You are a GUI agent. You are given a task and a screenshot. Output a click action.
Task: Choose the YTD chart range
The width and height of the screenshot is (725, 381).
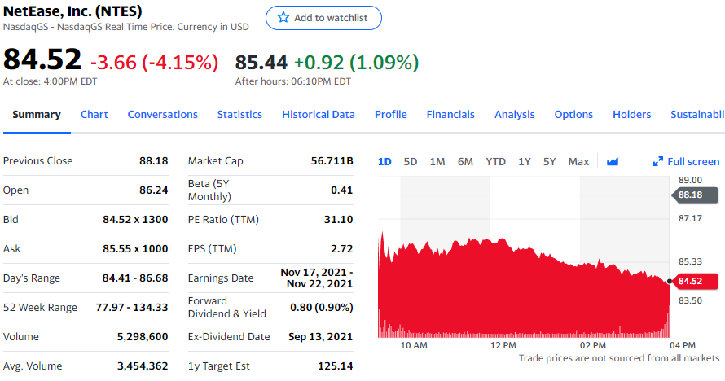point(496,161)
